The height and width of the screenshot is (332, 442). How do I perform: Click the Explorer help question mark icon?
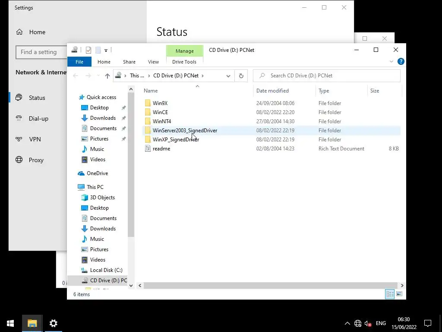(x=401, y=61)
